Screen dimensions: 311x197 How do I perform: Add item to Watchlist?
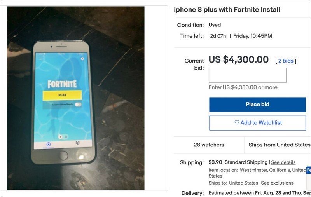tap(257, 123)
